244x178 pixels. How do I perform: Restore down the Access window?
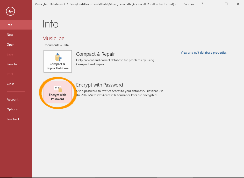[226, 4]
